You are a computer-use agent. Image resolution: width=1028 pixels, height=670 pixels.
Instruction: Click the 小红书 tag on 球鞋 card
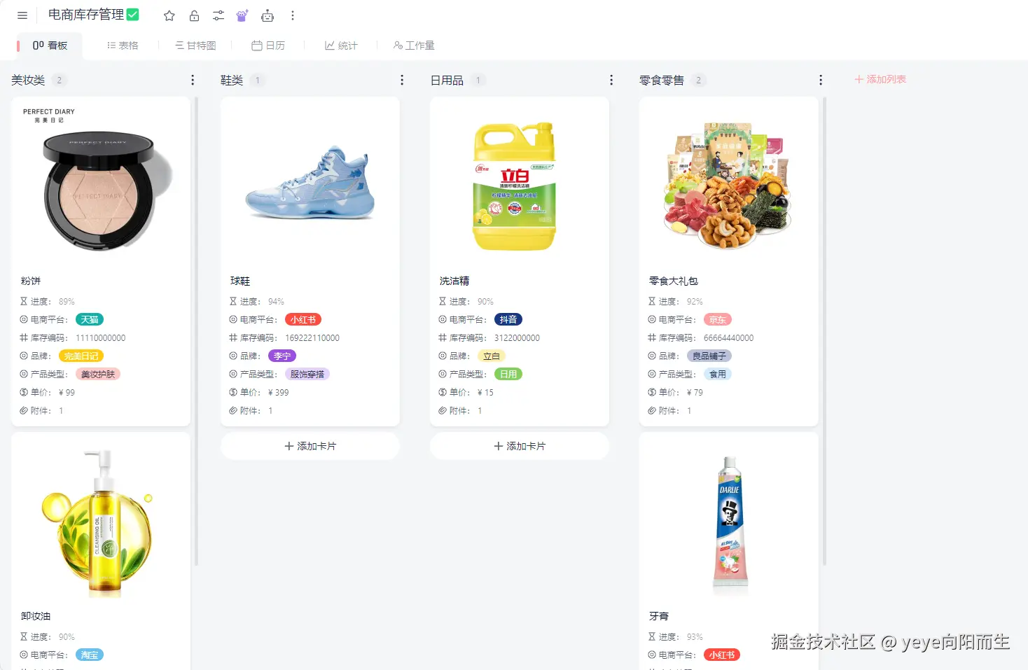click(303, 319)
